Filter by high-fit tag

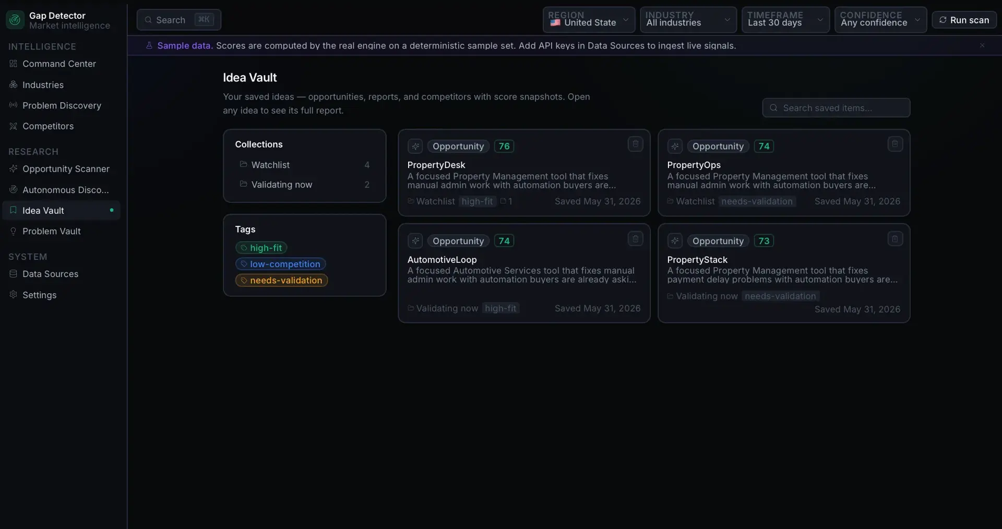[261, 248]
